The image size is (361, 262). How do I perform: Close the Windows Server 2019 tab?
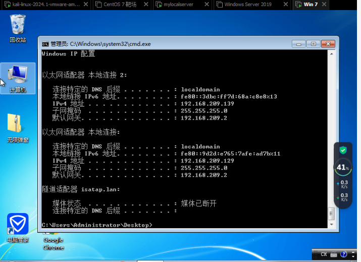(x=287, y=5)
